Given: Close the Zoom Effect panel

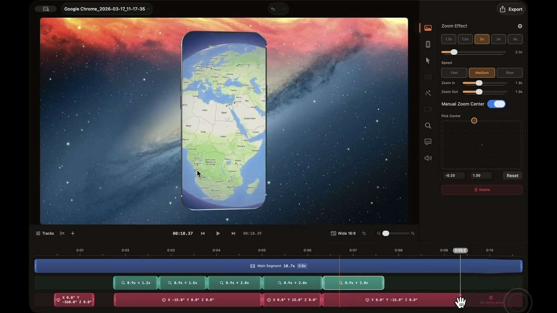Looking at the screenshot, I should click(x=520, y=26).
